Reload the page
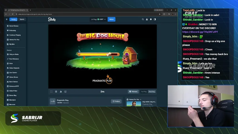The width and height of the screenshot is (238, 134). (x=13, y=14)
